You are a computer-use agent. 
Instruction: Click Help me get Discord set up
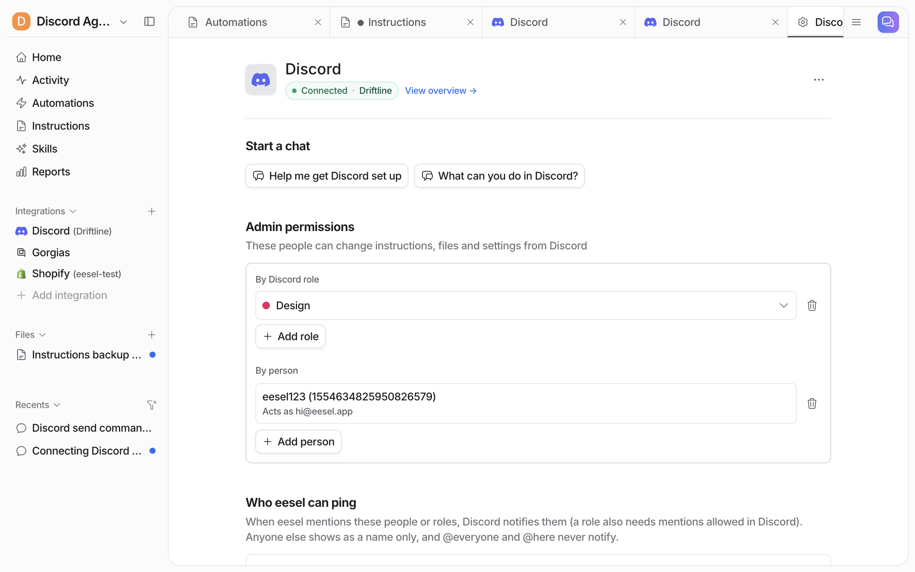point(327,176)
